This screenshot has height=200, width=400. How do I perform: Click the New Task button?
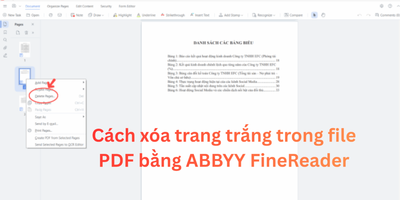point(12,15)
